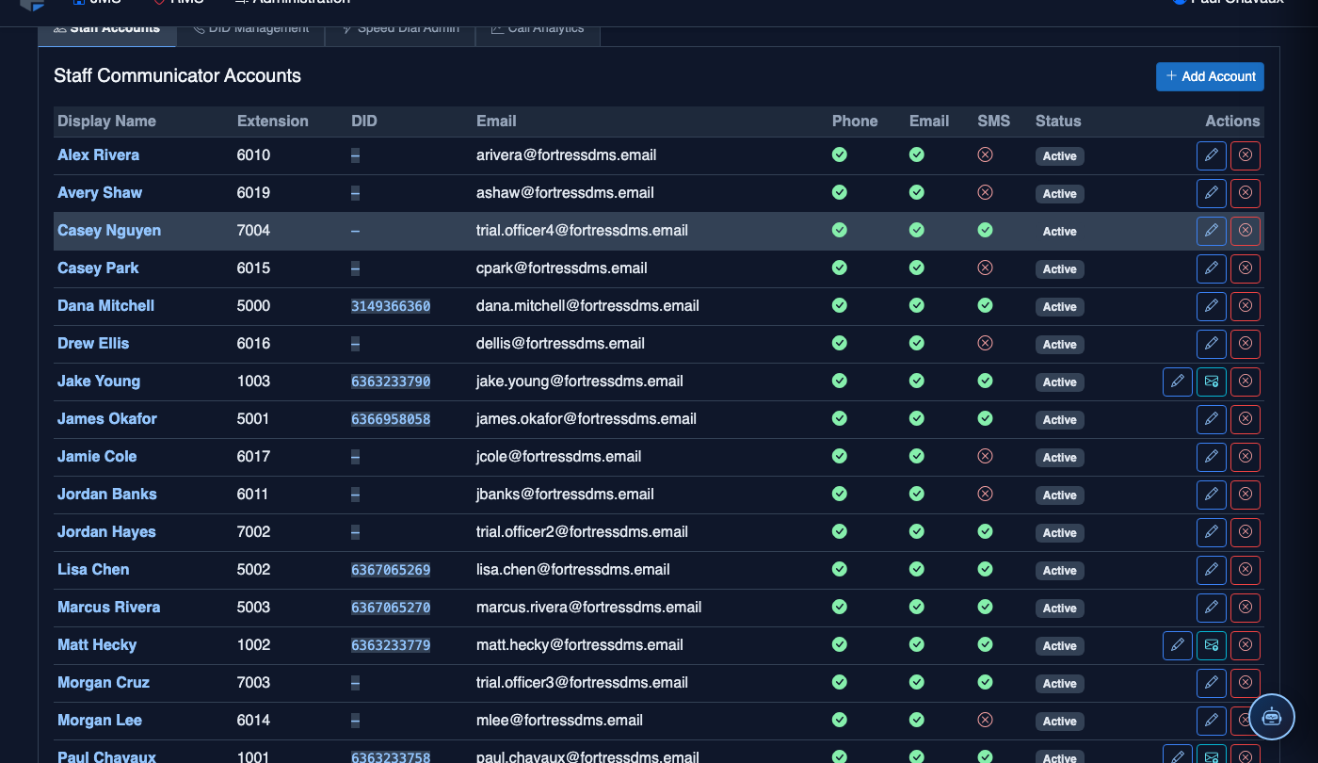Click the Extension column header
This screenshot has width=1318, height=763.
[x=272, y=121]
